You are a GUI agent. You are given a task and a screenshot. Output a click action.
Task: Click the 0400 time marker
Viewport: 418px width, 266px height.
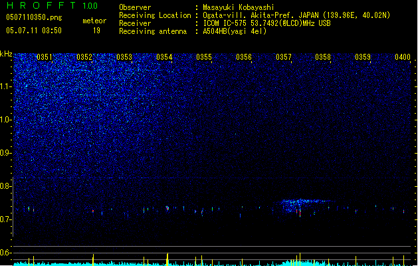403,57
